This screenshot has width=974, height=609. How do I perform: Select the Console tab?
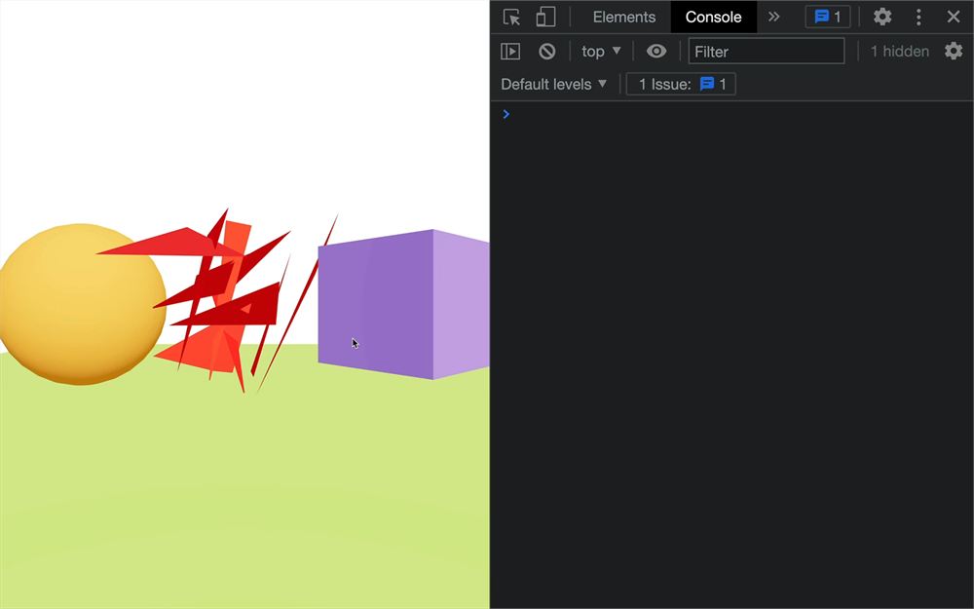click(x=713, y=17)
